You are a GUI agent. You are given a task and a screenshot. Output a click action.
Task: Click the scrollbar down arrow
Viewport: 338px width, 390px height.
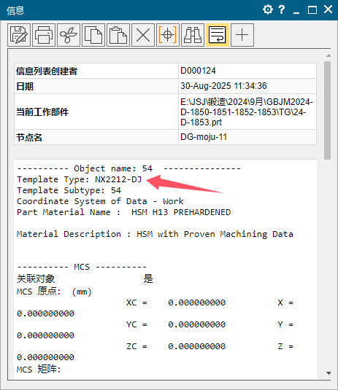329,373
